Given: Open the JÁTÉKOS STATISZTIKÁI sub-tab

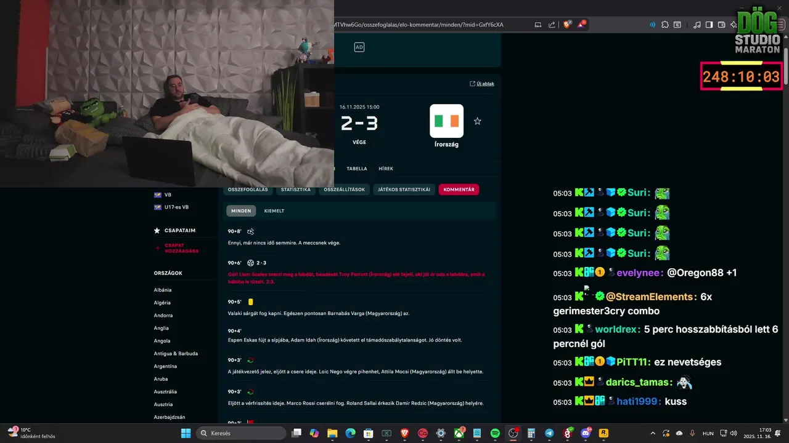Looking at the screenshot, I should tap(404, 190).
